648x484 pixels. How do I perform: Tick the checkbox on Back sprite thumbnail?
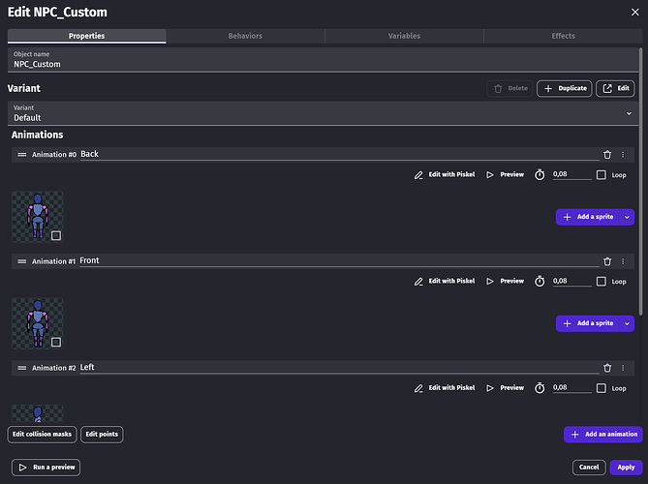[56, 236]
